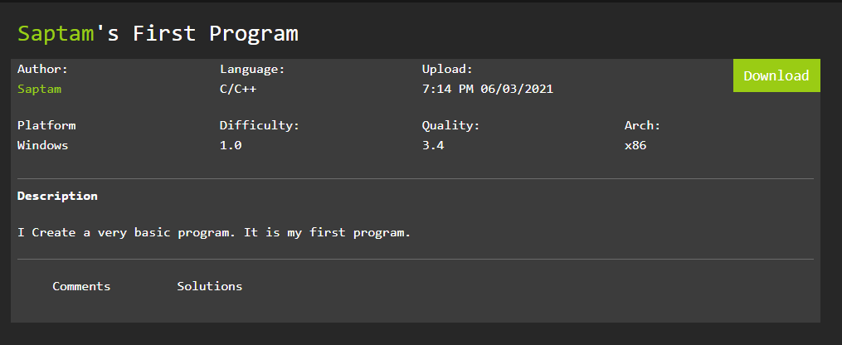Image resolution: width=842 pixels, height=345 pixels.
Task: Click the Platform field label
Action: (x=46, y=125)
